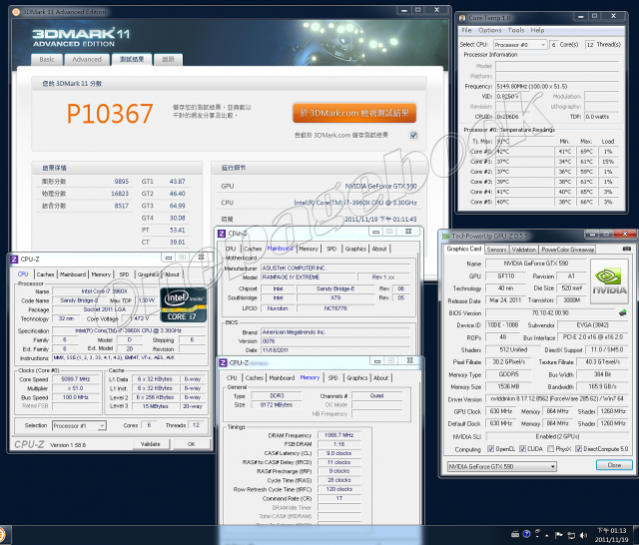Open Core Temp Select CPU dropdown

(520, 44)
